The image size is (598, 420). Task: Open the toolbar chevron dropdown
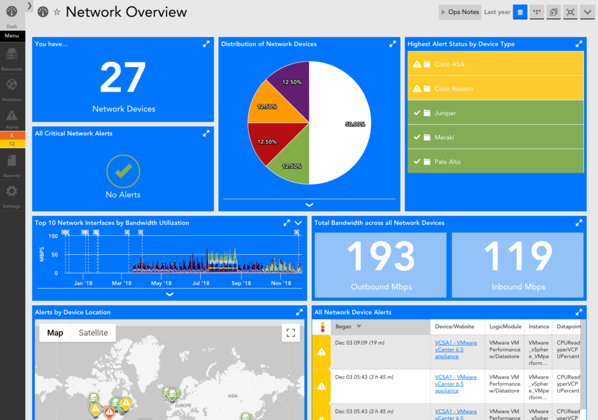click(x=586, y=12)
